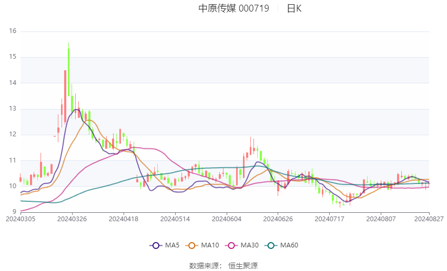Click the date label 20240326

pyautogui.click(x=72, y=219)
